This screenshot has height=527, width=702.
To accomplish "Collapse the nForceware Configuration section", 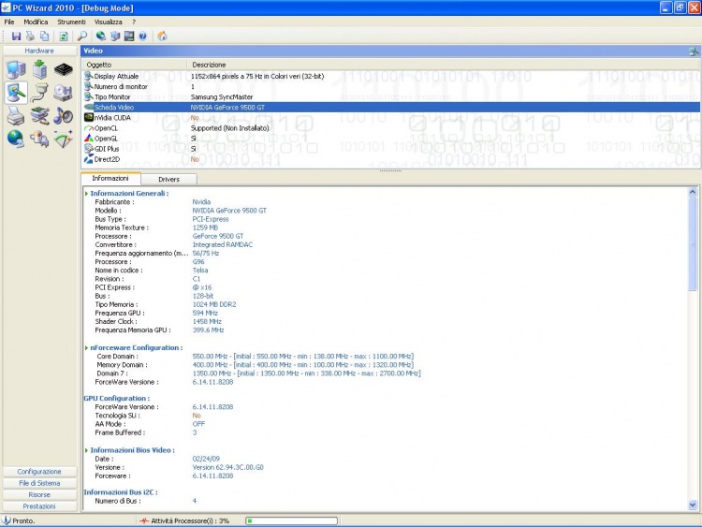I will (86, 347).
